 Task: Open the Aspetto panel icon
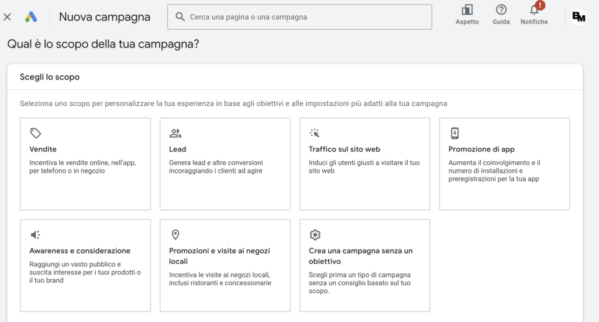(467, 10)
